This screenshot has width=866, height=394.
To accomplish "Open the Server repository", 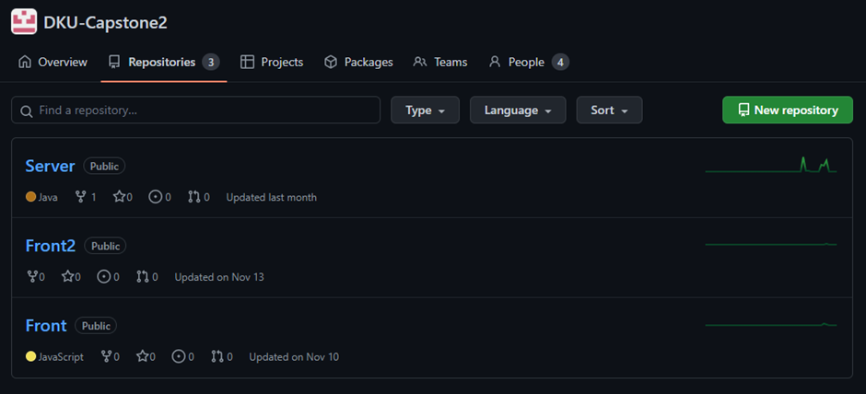I will 51,166.
